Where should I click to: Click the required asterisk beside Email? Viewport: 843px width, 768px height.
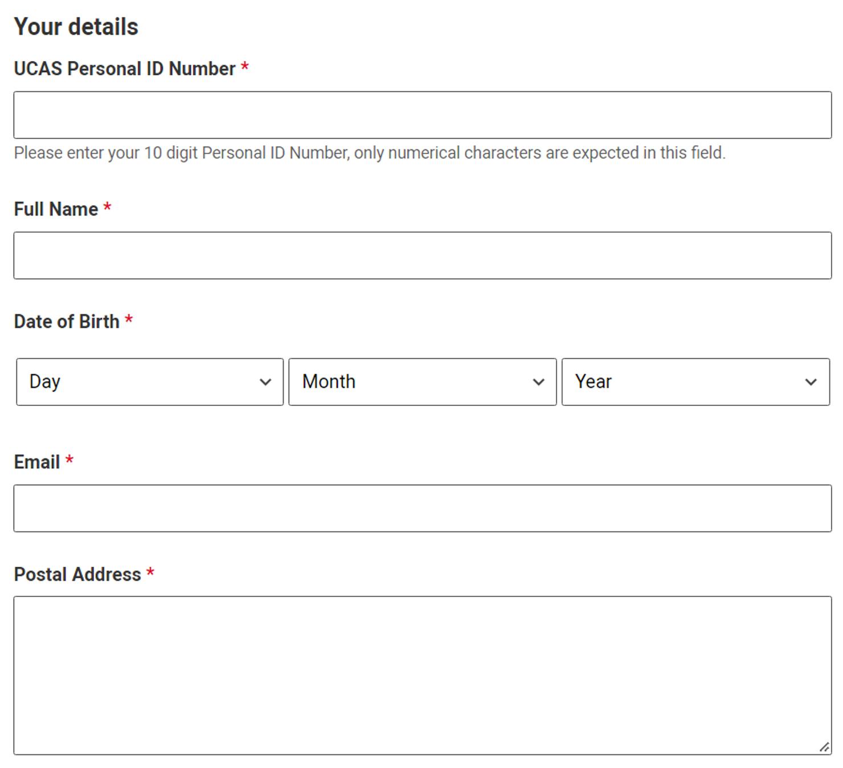tap(69, 460)
